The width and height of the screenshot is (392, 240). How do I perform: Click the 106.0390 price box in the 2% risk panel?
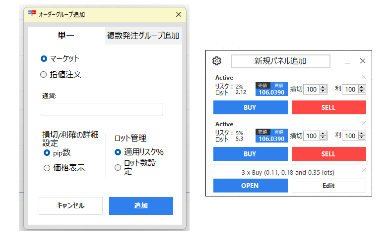[271, 92]
